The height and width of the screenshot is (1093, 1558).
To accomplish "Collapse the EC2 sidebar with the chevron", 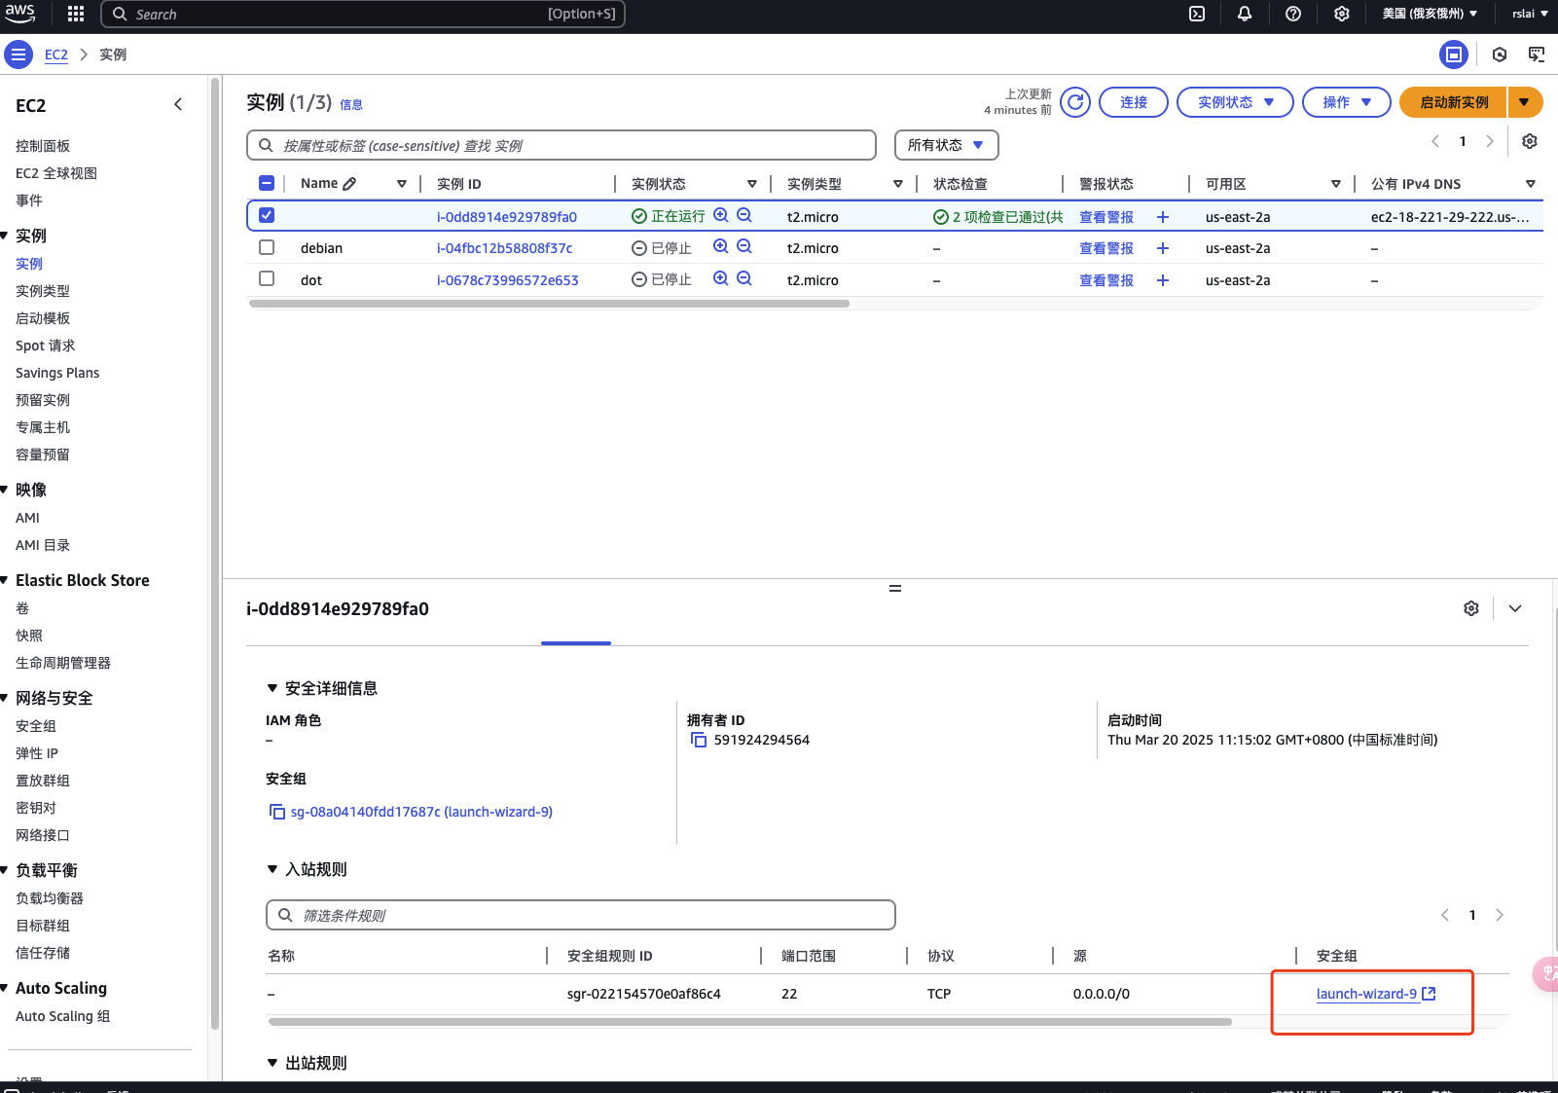I will click(178, 104).
